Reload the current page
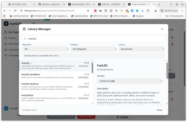187x122 pixels. pos(15,11)
